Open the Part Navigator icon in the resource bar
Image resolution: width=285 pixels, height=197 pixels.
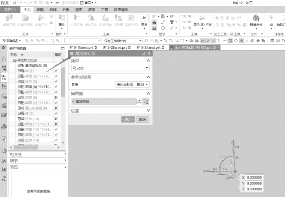click(x=4, y=78)
